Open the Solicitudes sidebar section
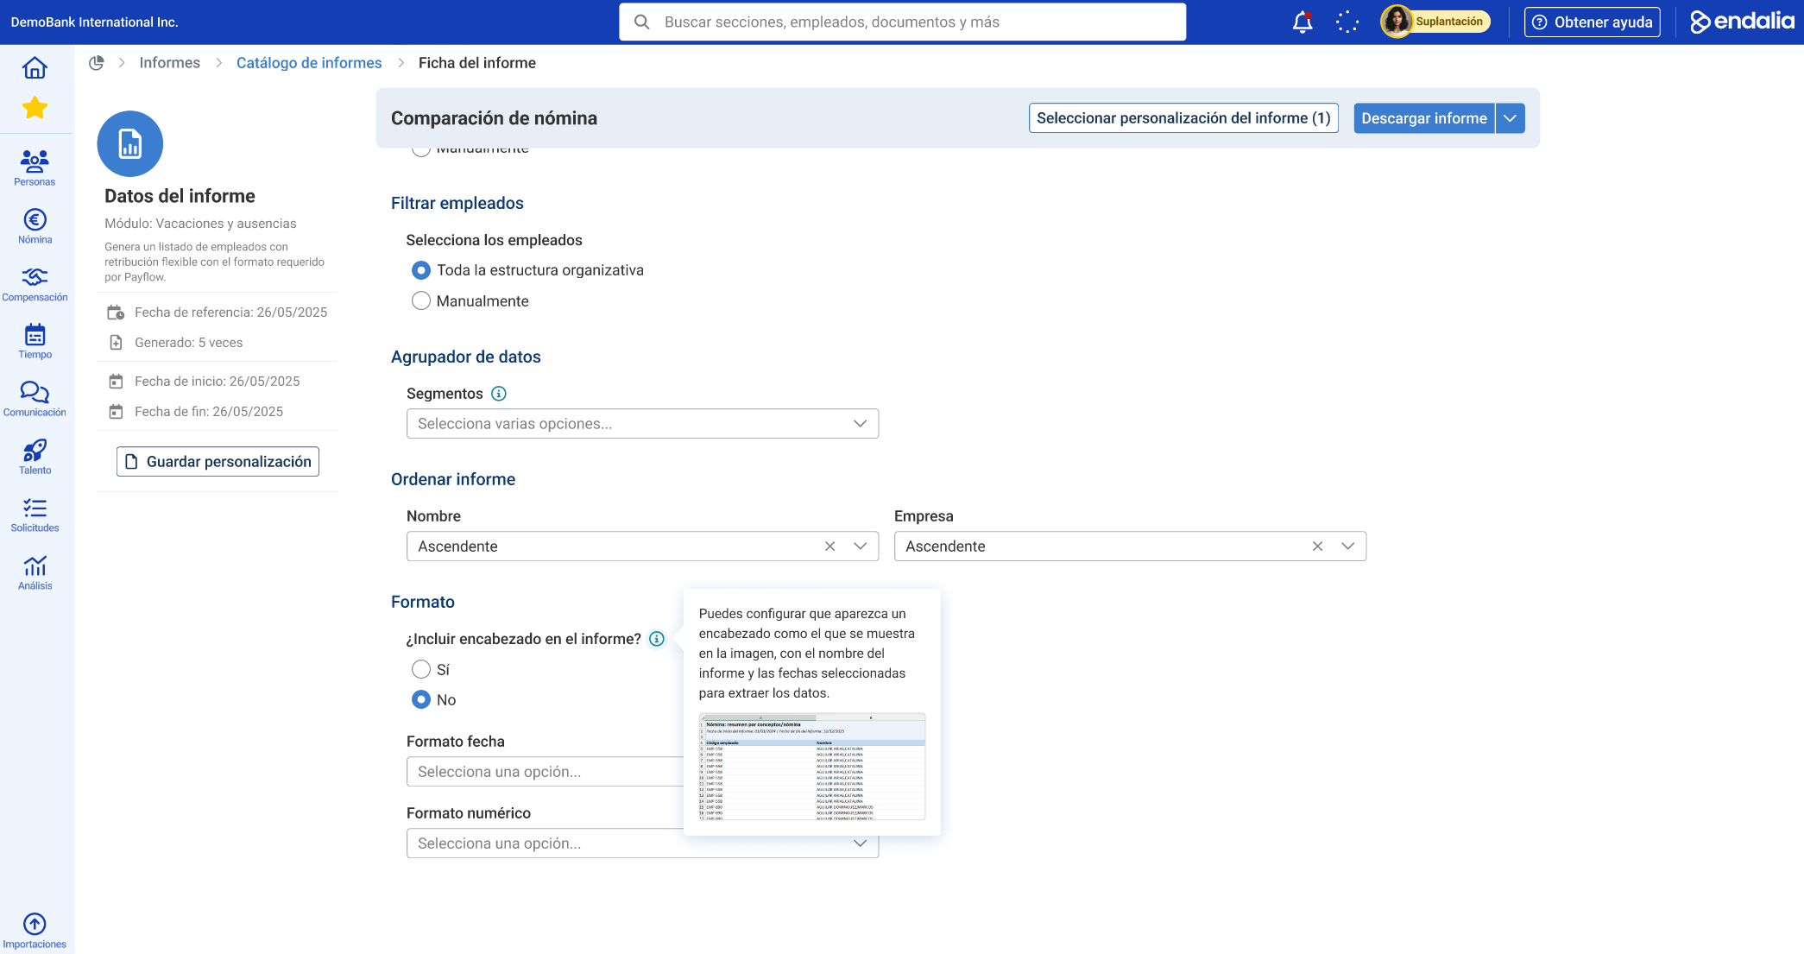The height and width of the screenshot is (954, 1804). (x=35, y=515)
